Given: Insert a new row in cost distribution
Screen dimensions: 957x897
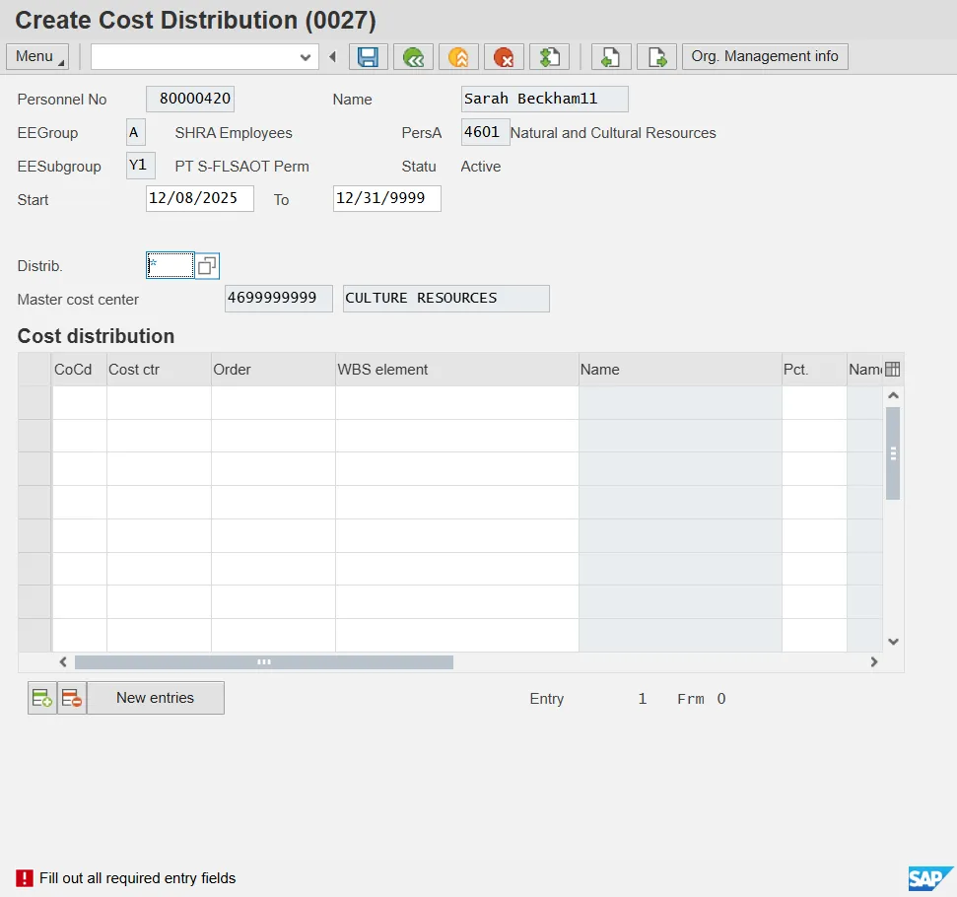Looking at the screenshot, I should click(x=42, y=698).
